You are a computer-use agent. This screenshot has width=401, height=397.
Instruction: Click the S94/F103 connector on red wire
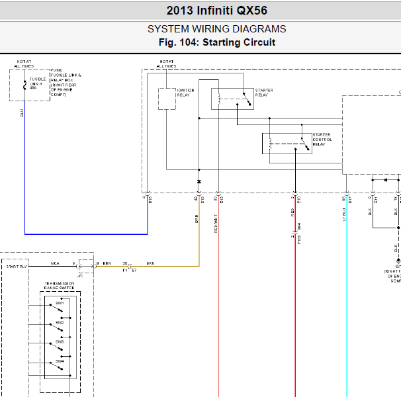[296, 233]
